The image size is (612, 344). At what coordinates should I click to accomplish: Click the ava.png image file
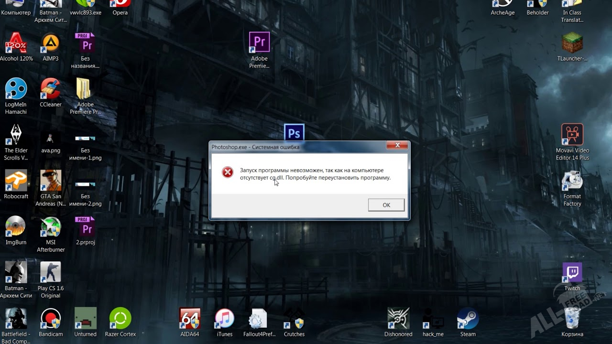(x=51, y=139)
